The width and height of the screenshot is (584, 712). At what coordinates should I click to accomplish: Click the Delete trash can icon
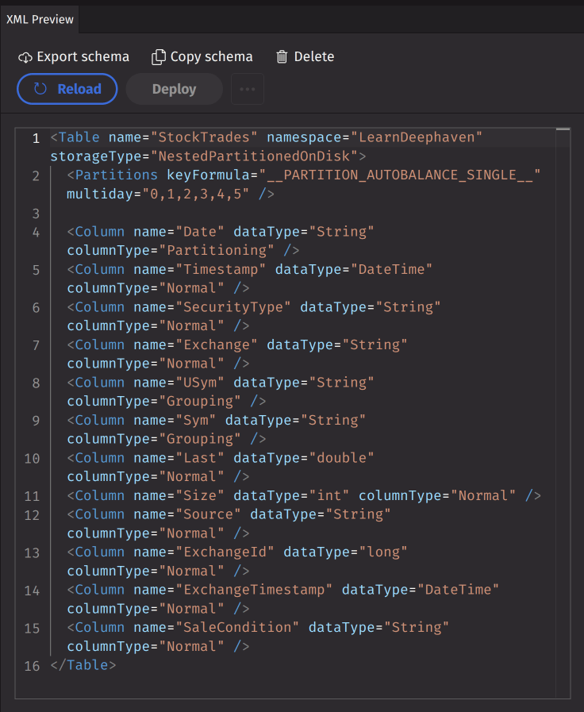[282, 57]
